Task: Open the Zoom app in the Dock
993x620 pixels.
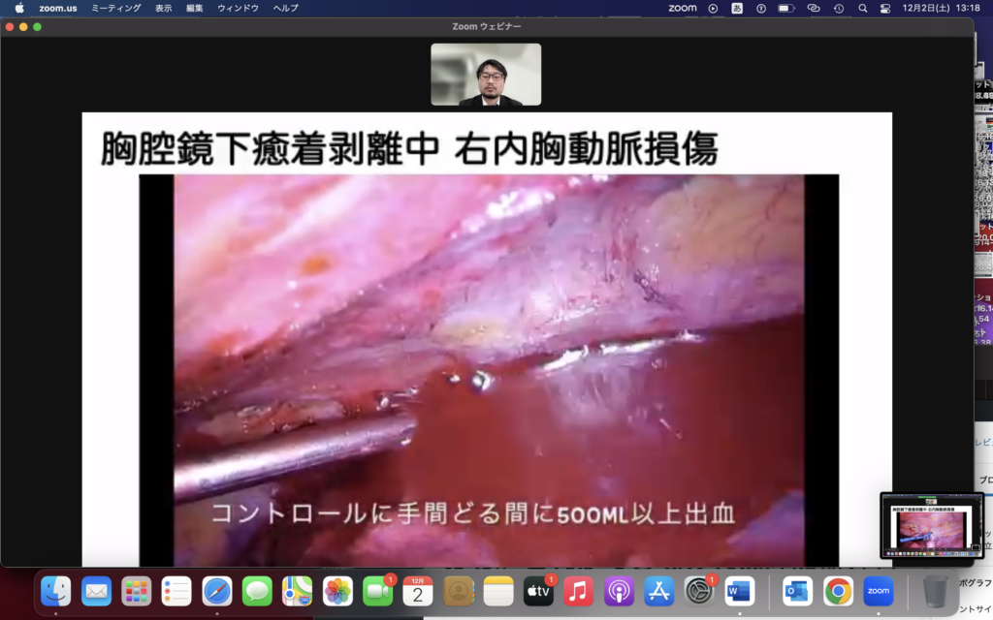Action: coord(878,590)
